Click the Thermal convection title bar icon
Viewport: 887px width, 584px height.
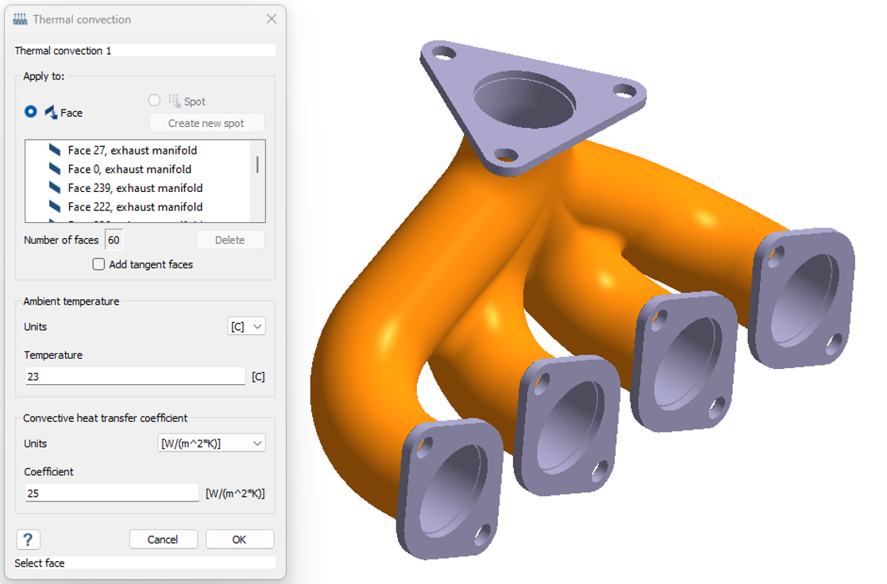pyautogui.click(x=21, y=19)
